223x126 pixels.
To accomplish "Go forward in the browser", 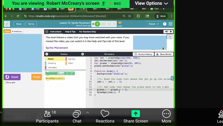I will click(x=12, y=16).
